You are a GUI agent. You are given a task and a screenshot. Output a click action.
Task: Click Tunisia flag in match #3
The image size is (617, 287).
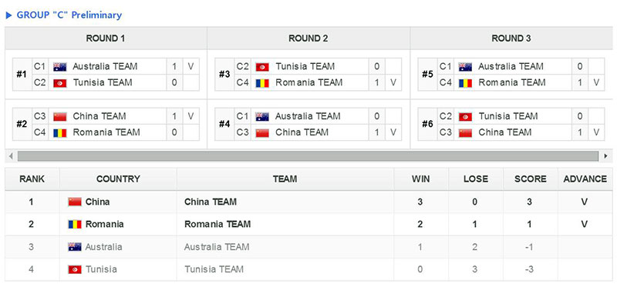(262, 67)
